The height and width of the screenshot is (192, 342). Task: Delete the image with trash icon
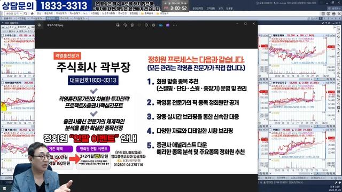132,25
